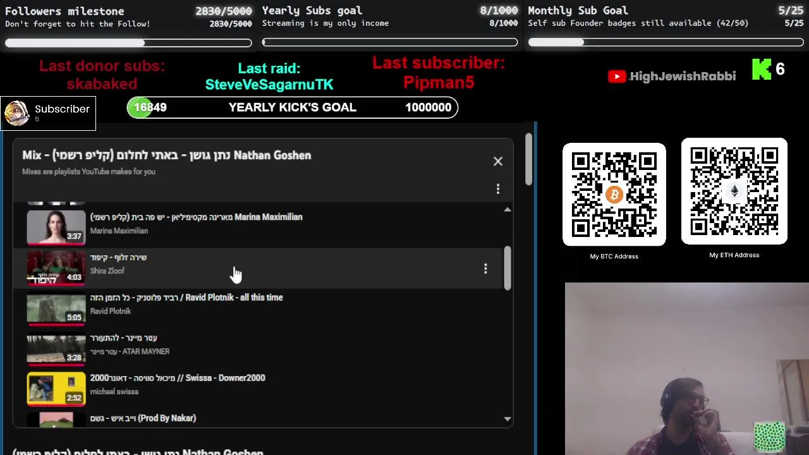Open the Ravid Plotnik channel name

pyautogui.click(x=111, y=311)
